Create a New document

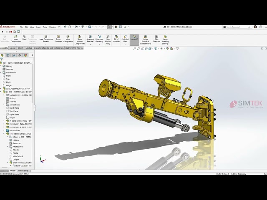(x=70, y=27)
